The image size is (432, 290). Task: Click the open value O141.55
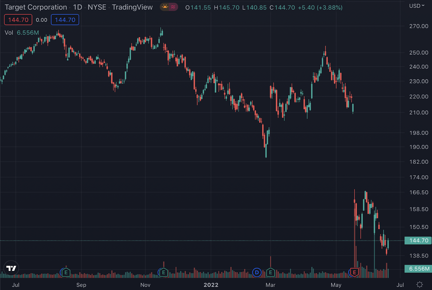click(x=198, y=8)
